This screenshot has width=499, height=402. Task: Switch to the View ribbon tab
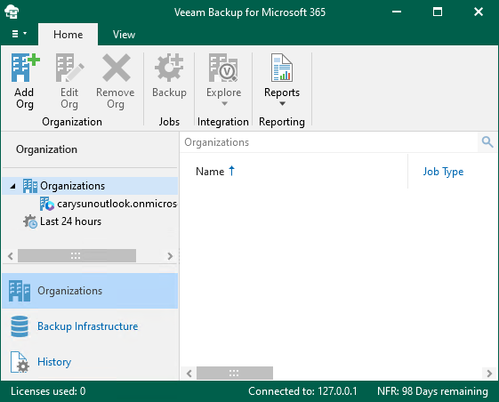[124, 35]
